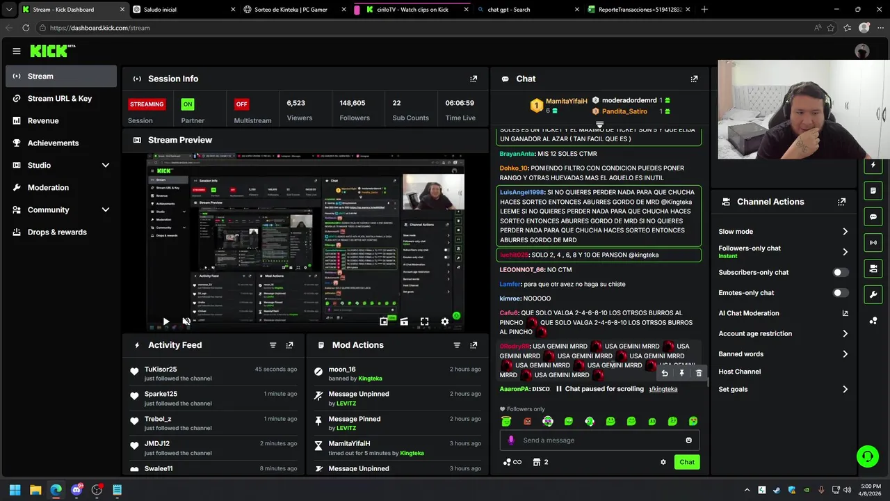Click the Stream Preview video thumbnail
This screenshot has height=501, width=890.
305,243
